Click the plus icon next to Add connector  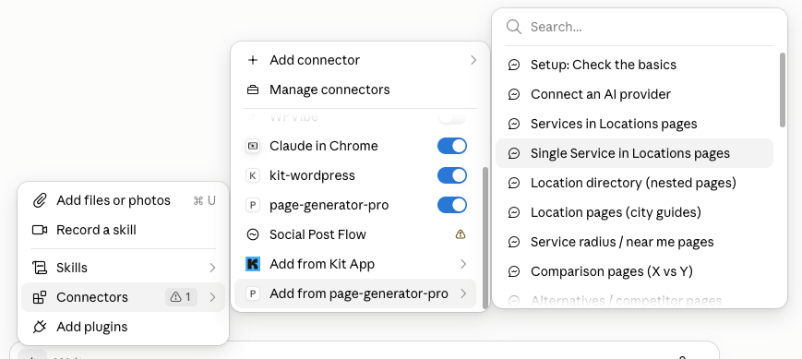253,60
